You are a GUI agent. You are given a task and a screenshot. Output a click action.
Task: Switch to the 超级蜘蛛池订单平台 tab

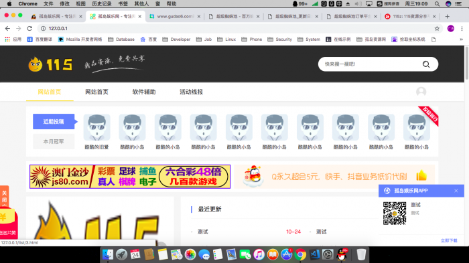(352, 17)
